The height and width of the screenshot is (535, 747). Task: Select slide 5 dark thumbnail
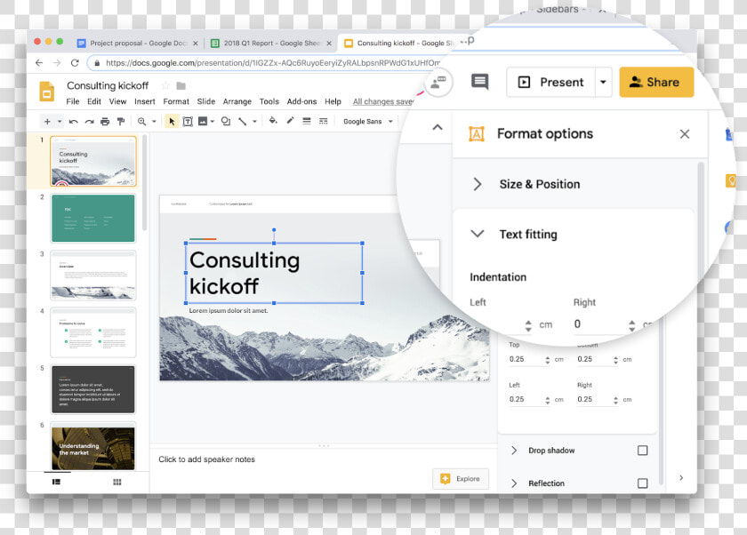coord(93,389)
